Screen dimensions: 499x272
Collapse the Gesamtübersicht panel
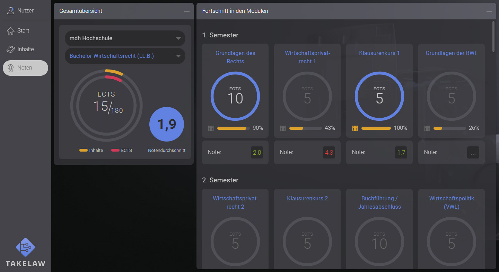[x=186, y=11]
